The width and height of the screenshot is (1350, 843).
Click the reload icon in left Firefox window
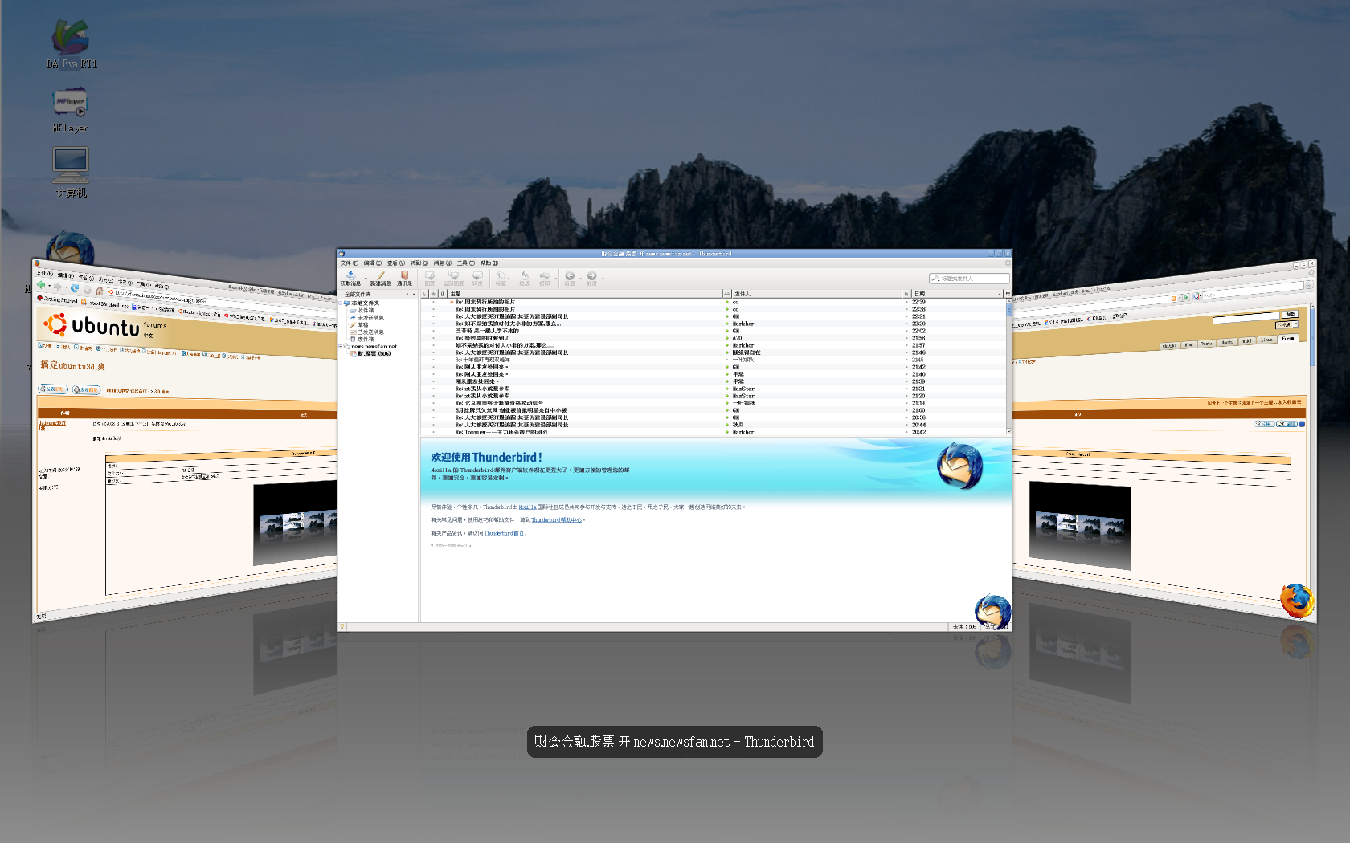coord(75,287)
